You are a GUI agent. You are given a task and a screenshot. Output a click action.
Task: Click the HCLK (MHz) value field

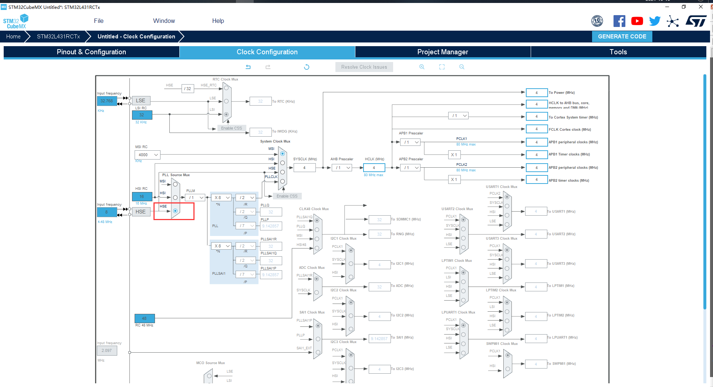374,168
